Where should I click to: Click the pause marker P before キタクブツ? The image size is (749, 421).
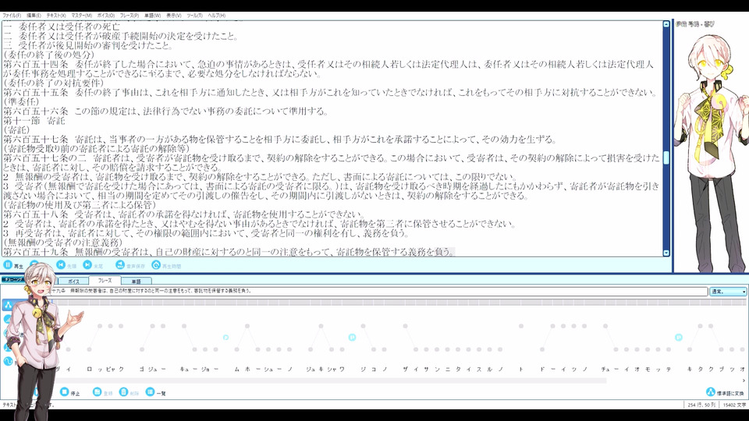(678, 338)
